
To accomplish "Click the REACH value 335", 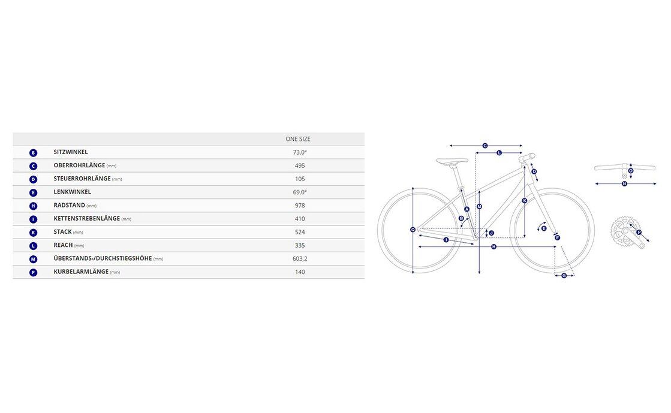I will [300, 245].
